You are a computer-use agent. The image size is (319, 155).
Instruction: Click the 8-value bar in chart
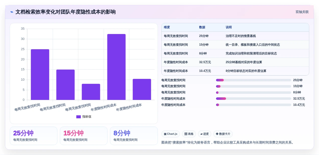click(x=91, y=92)
